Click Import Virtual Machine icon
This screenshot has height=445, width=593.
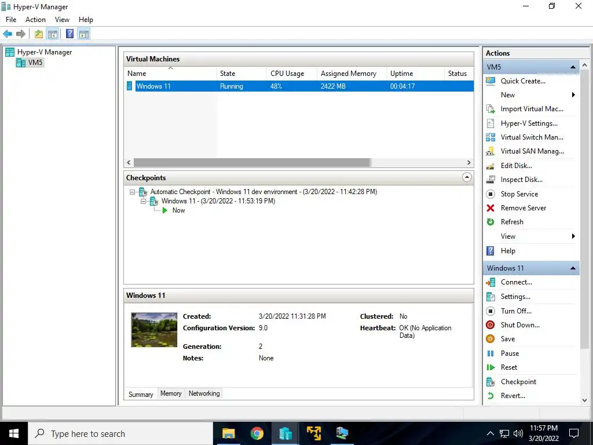tap(490, 109)
